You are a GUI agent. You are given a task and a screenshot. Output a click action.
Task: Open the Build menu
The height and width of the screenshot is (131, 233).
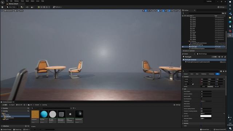(27, 1)
